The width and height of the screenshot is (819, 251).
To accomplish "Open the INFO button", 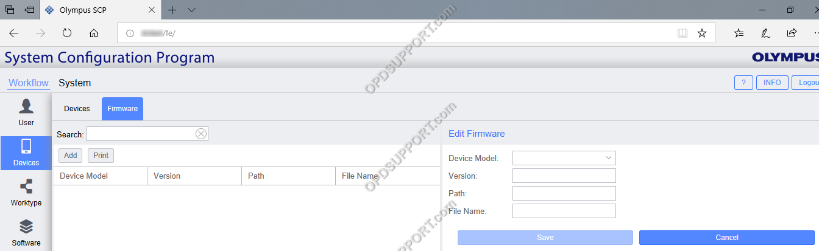I will [x=772, y=83].
